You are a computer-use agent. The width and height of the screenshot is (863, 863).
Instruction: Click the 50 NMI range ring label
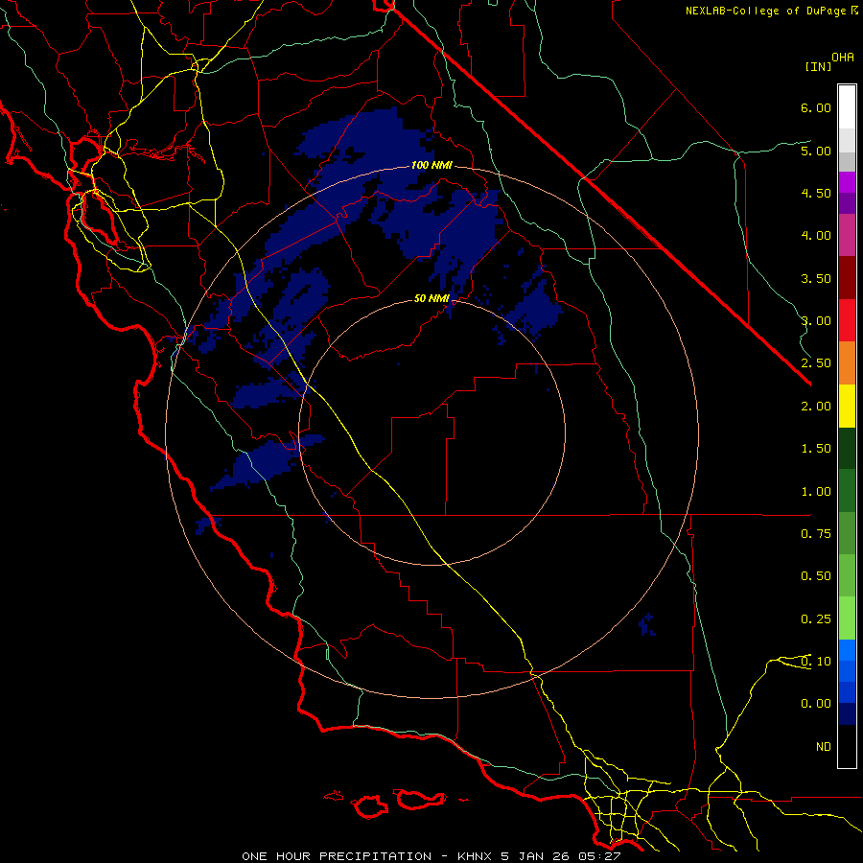pyautogui.click(x=431, y=298)
